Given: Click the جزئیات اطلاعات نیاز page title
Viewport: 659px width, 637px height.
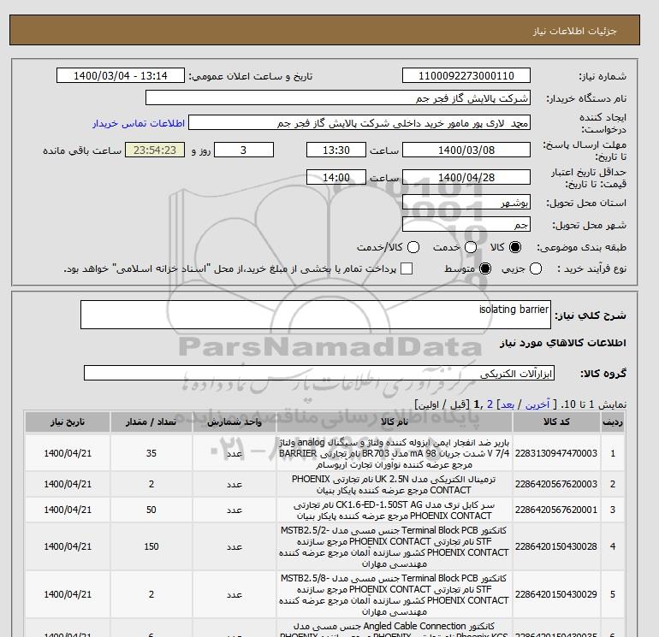Looking at the screenshot, I should 574,31.
